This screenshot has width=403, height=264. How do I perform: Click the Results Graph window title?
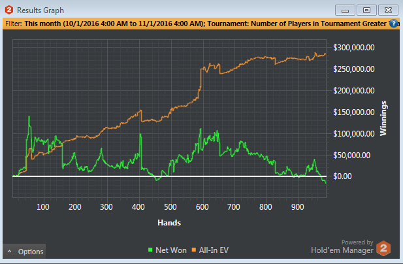(40, 10)
